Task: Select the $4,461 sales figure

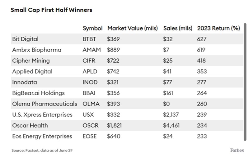Action: point(171,125)
